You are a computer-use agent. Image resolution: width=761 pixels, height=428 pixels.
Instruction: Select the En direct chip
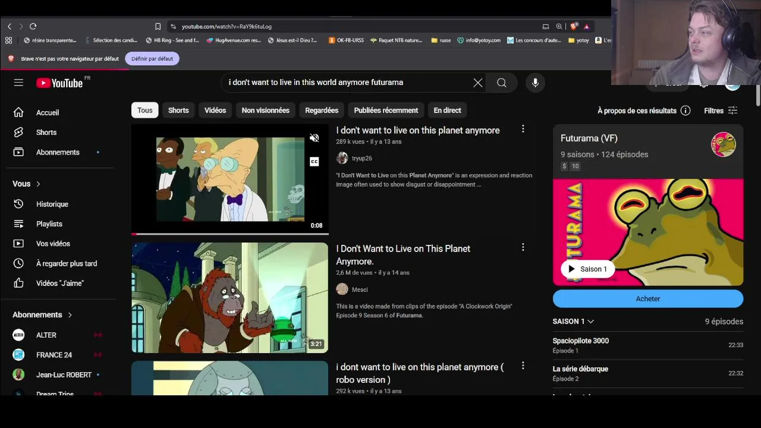447,111
